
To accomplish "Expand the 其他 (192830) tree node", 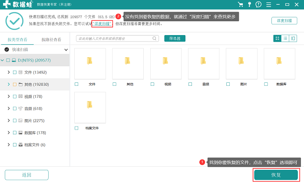I will [x=9, y=84].
